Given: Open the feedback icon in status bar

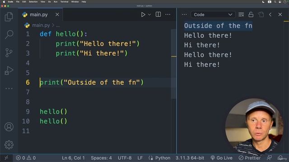Looking at the screenshot, I should pyautogui.click(x=269, y=157).
